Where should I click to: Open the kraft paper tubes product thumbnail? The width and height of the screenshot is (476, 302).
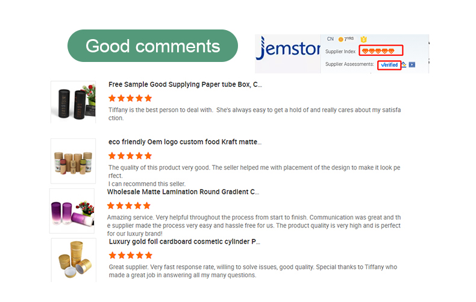pos(73,161)
